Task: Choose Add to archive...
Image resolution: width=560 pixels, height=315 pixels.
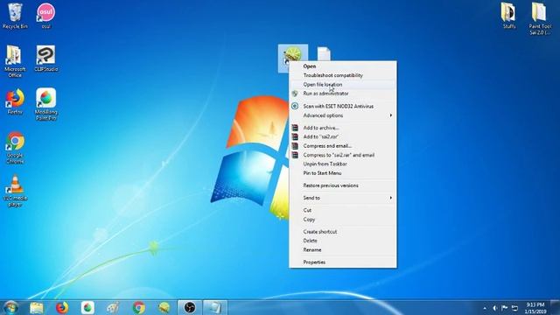Action: click(343, 128)
